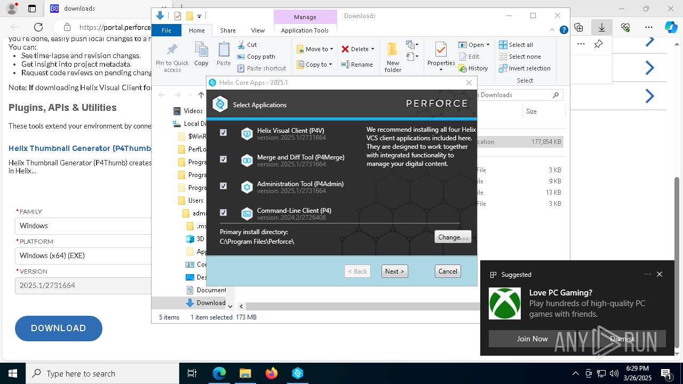The height and width of the screenshot is (384, 683).
Task: Close the Suggested notification
Action: click(x=660, y=274)
